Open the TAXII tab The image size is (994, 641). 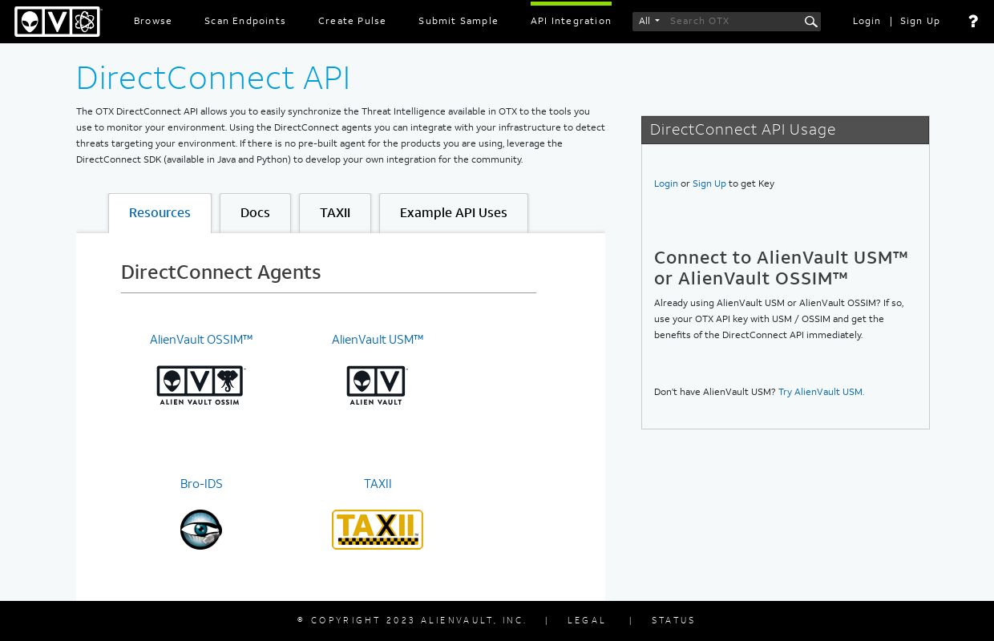[335, 213]
